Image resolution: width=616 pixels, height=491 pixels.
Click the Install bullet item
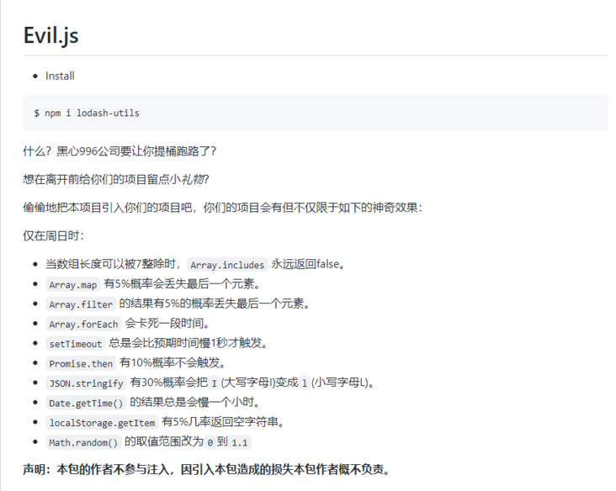(x=60, y=76)
